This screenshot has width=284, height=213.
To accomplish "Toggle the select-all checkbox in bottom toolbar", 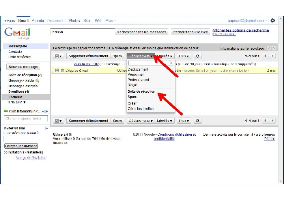I will pos(57,121).
